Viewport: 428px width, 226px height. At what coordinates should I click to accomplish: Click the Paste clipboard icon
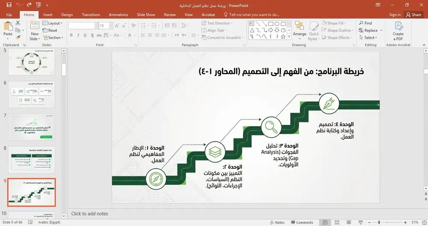[8, 27]
